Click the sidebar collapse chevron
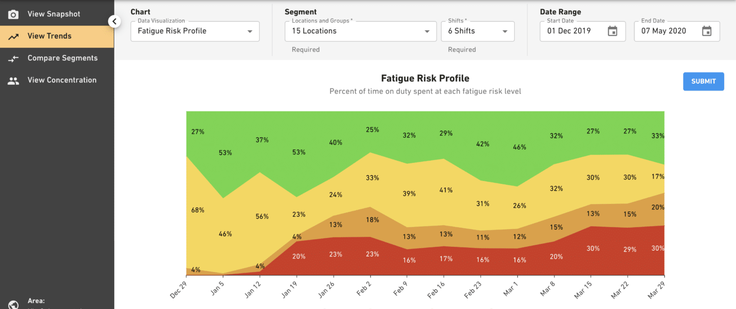 (x=114, y=22)
